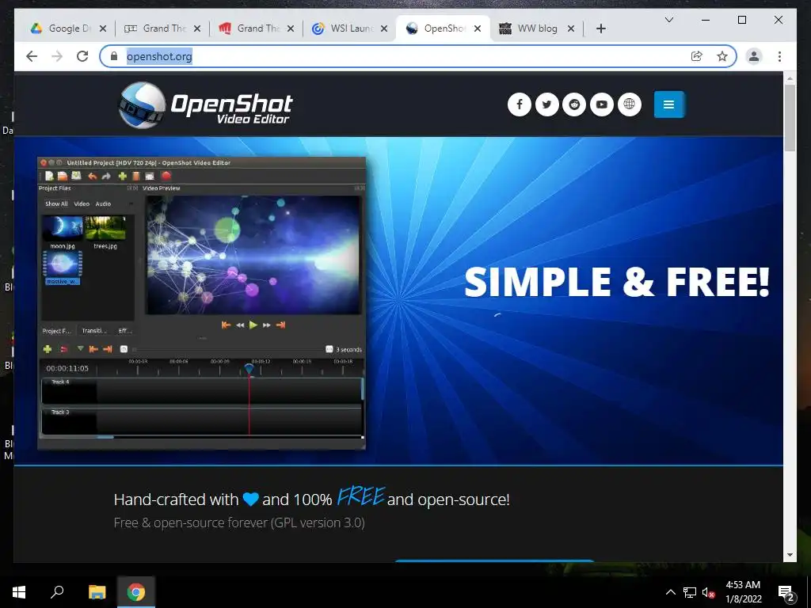Image resolution: width=811 pixels, height=608 pixels.
Task: Go back to previous page
Action: (32, 56)
